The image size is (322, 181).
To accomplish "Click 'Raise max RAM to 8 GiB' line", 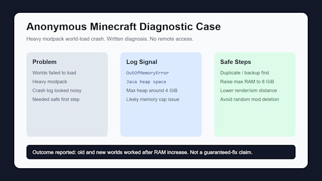I will pos(247,82).
